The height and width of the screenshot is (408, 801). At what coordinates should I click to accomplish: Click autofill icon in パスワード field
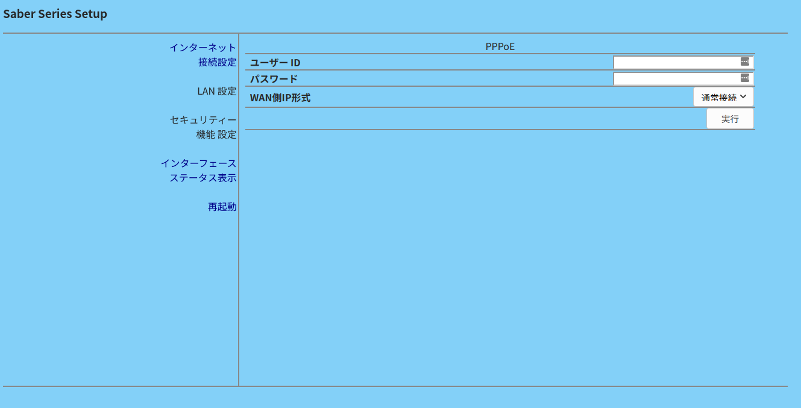[745, 78]
